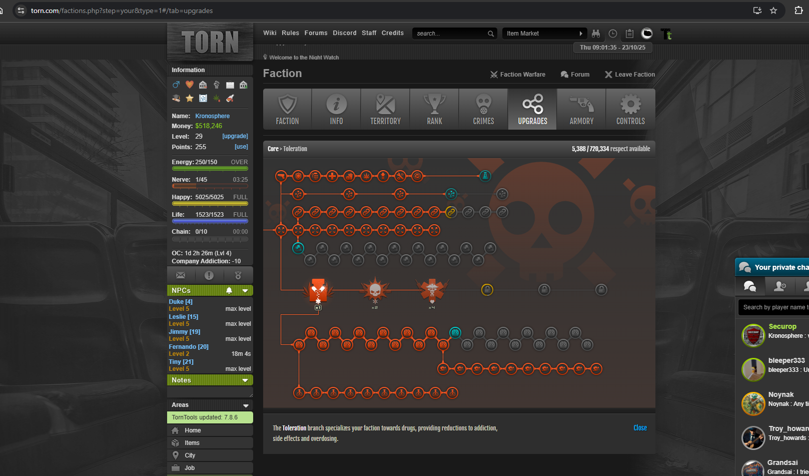
Task: Open Duke [4] NPC link
Action: coord(181,302)
